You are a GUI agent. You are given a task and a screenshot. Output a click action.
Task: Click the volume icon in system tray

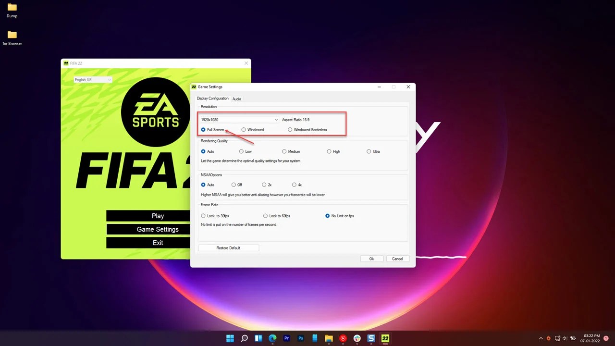565,338
